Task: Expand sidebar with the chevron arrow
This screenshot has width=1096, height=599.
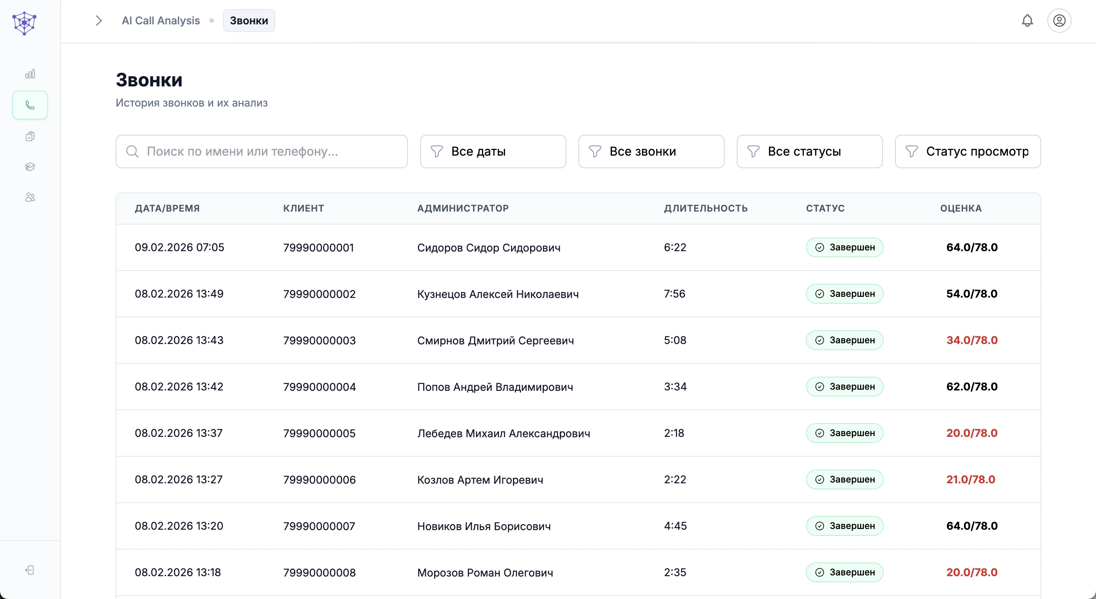Action: (x=99, y=21)
